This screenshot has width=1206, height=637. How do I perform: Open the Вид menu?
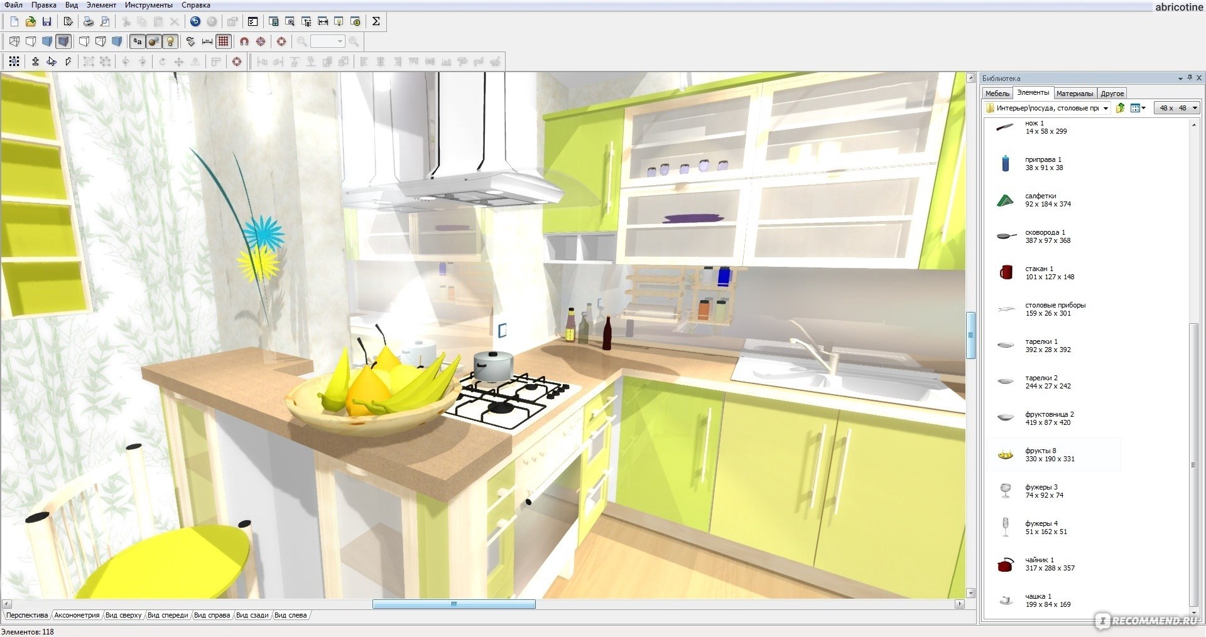pyautogui.click(x=72, y=5)
